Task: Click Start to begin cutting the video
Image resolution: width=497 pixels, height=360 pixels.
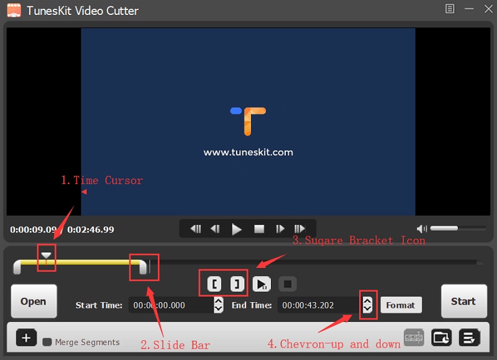Action: pos(463,301)
